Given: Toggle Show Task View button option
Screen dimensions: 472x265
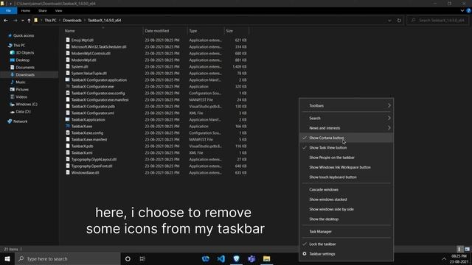Looking at the screenshot, I should pyautogui.click(x=347, y=147).
